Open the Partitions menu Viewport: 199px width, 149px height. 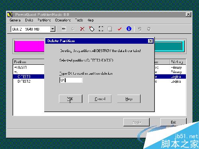(44, 20)
